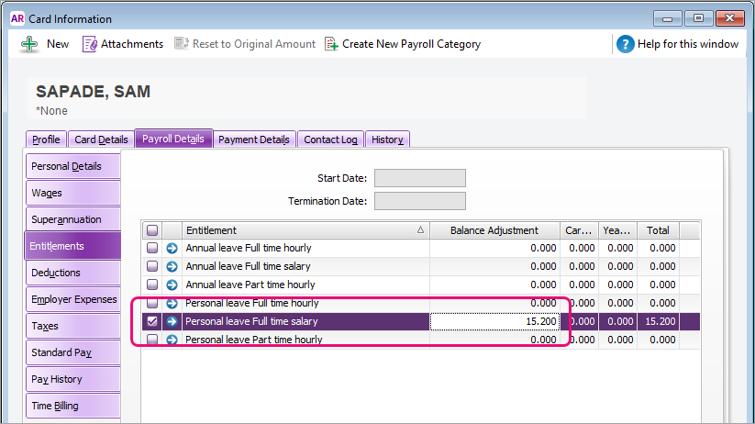This screenshot has height=424, width=755.
Task: Tick Annual leave Full time salary checkbox
Action: pos(152,266)
